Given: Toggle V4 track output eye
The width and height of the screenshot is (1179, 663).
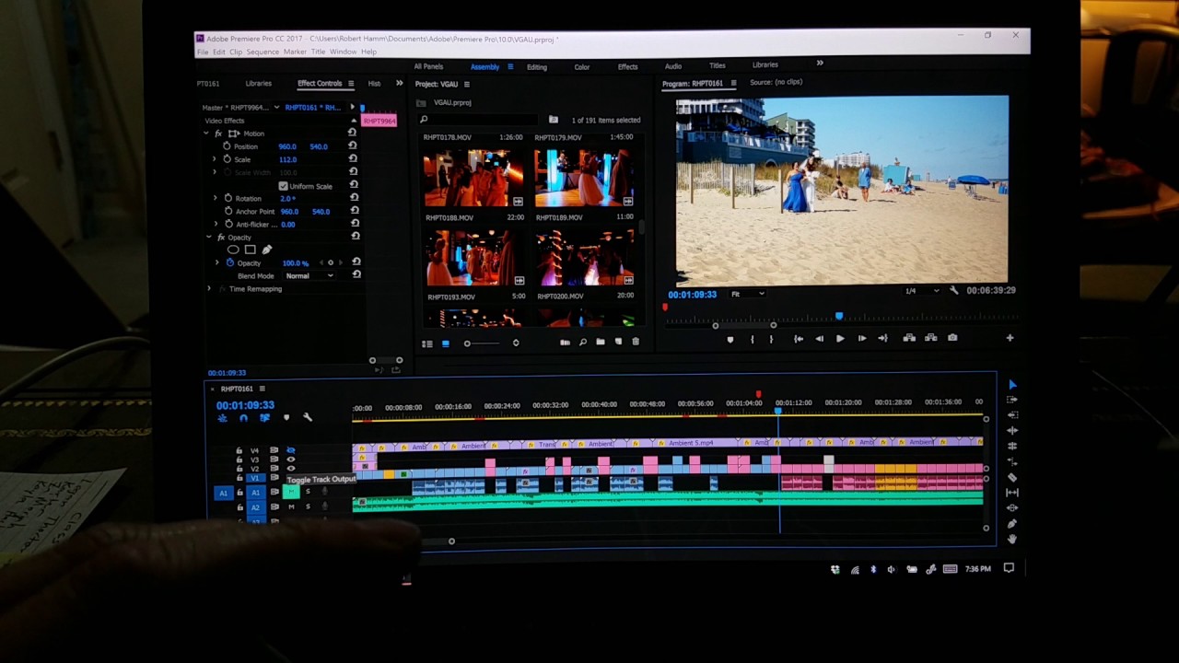Looking at the screenshot, I should pyautogui.click(x=291, y=450).
